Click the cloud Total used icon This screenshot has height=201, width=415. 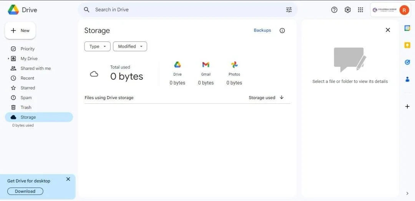tap(94, 74)
